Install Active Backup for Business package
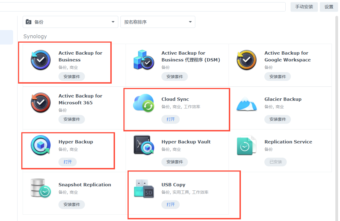This screenshot has height=221, width=340. pos(72,77)
